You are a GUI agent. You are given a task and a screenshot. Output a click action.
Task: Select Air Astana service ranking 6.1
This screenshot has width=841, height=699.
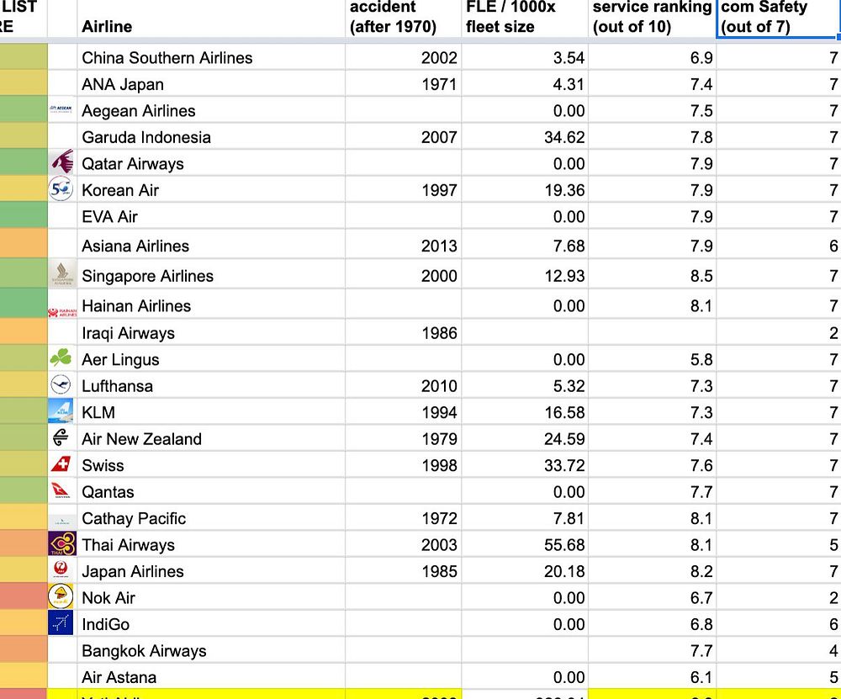(x=653, y=677)
